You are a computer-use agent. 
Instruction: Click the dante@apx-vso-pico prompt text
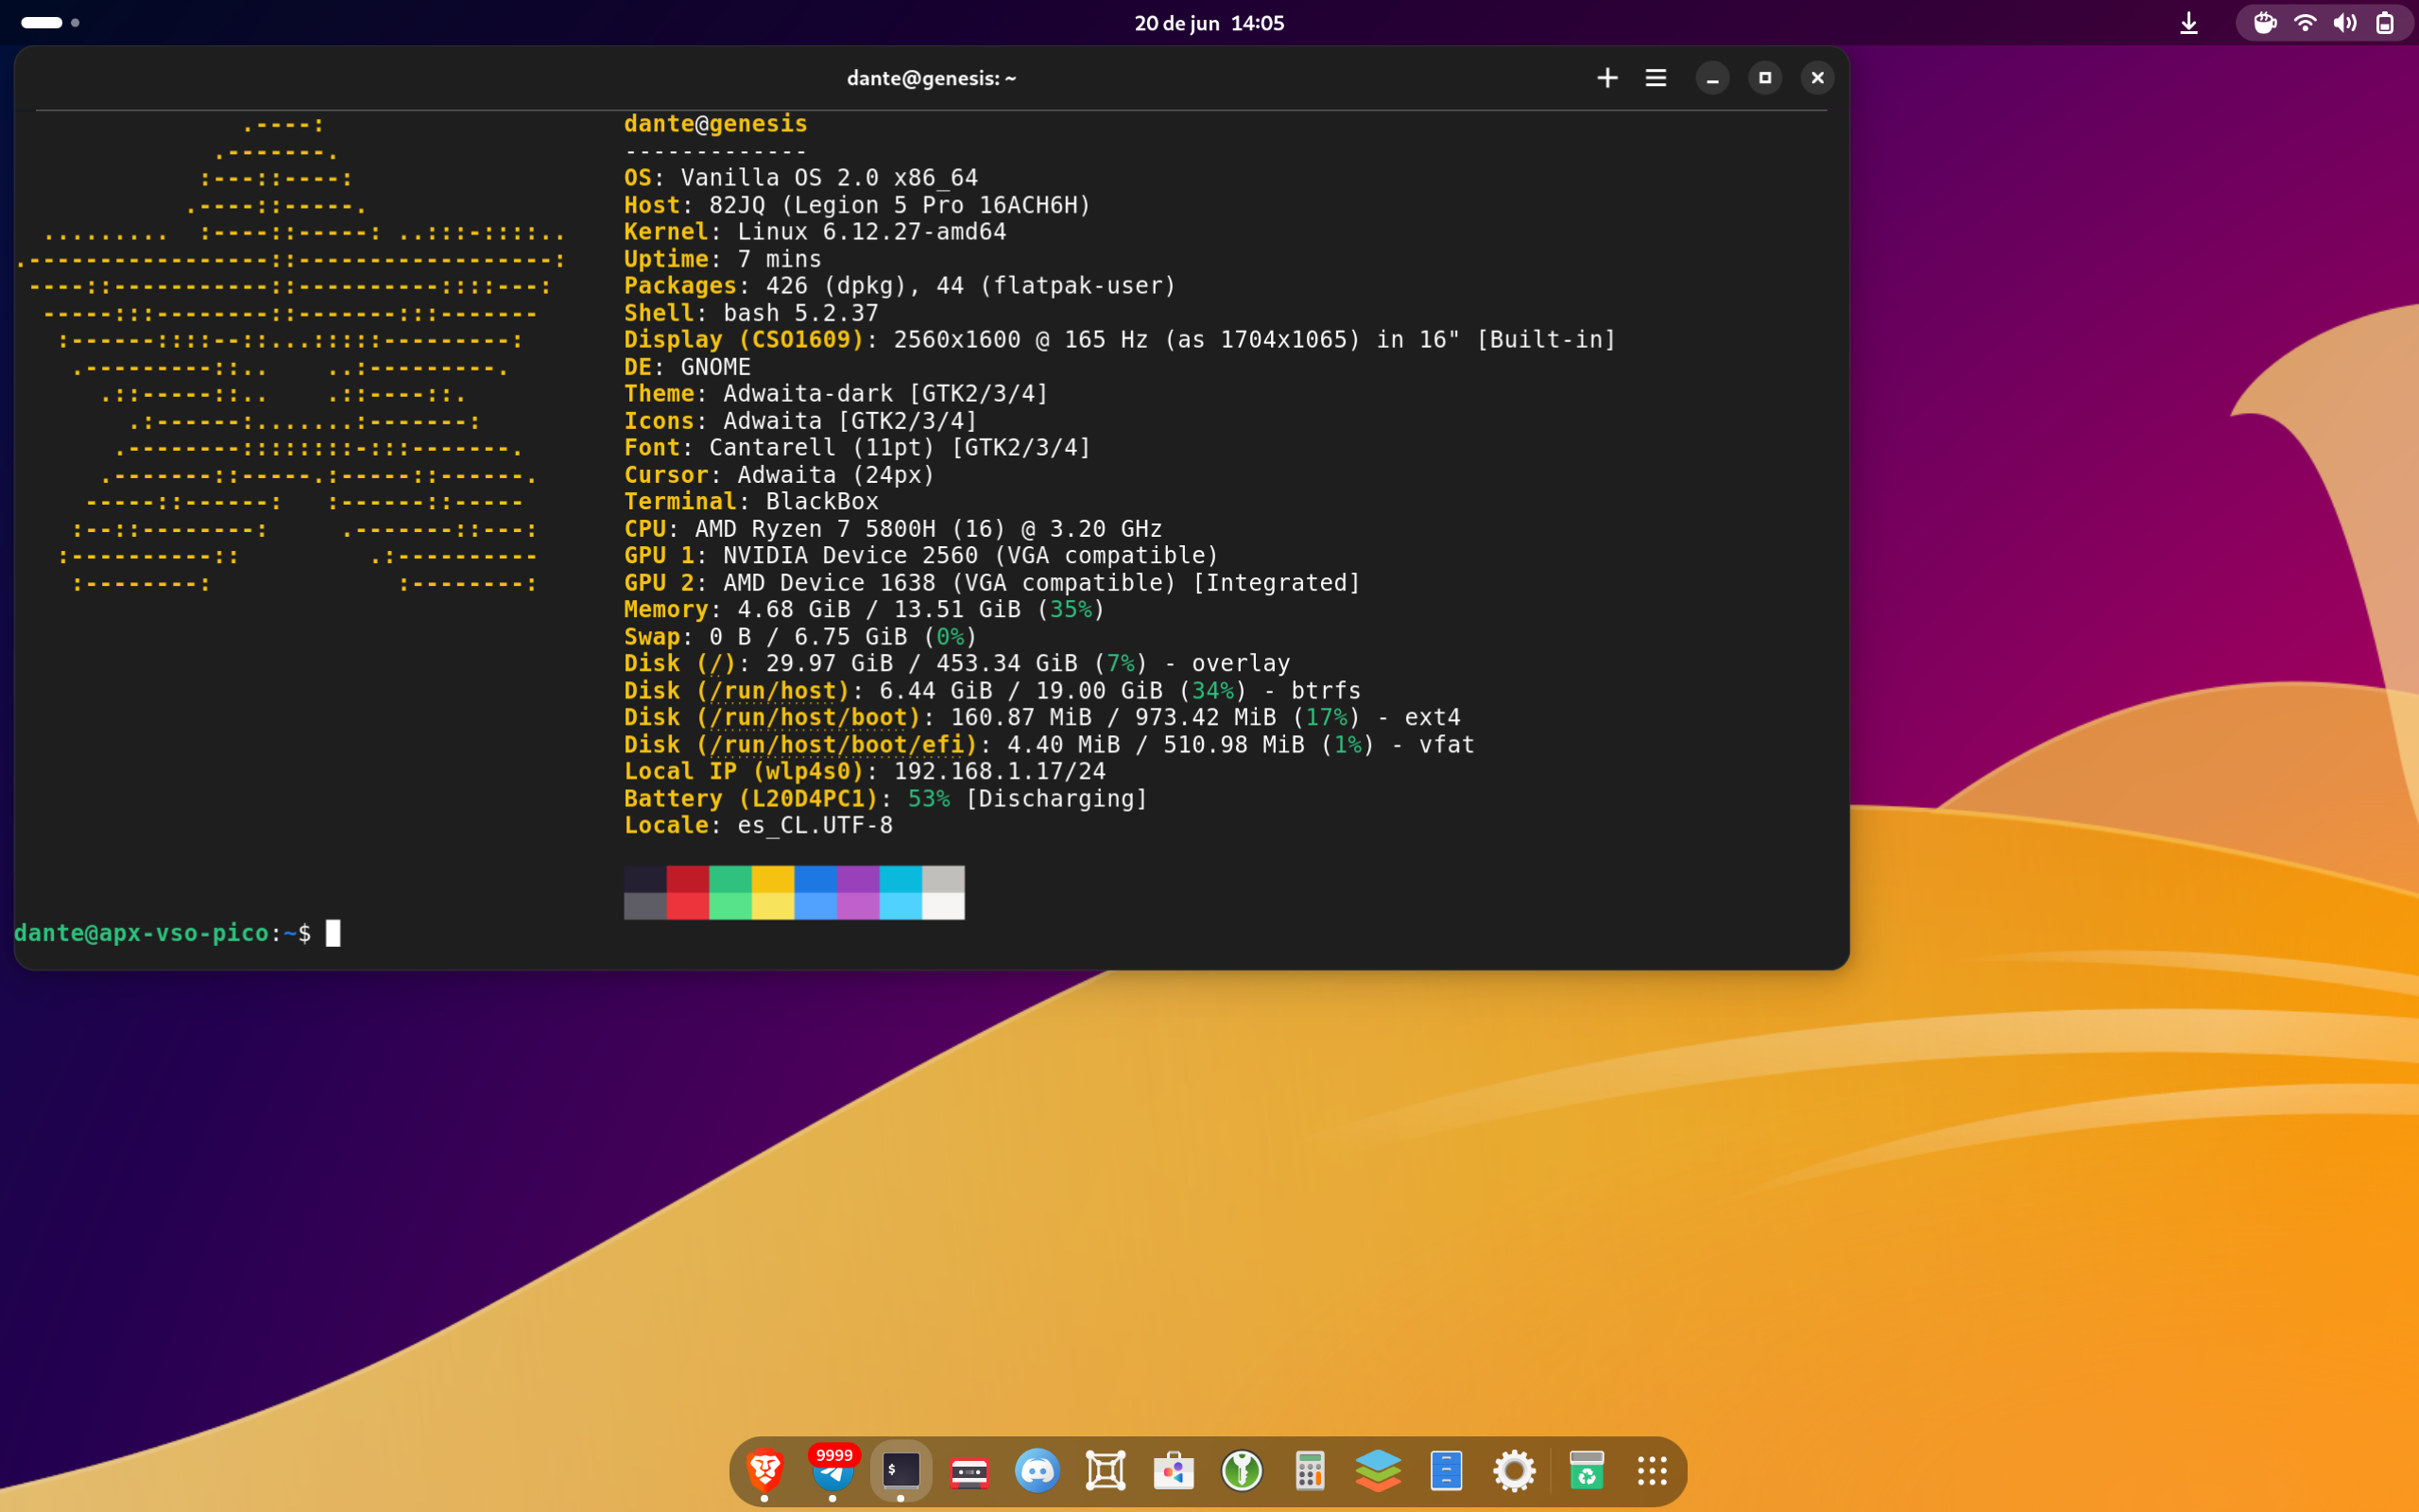[141, 933]
